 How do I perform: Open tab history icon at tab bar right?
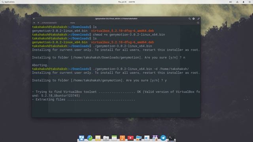[198, 23]
